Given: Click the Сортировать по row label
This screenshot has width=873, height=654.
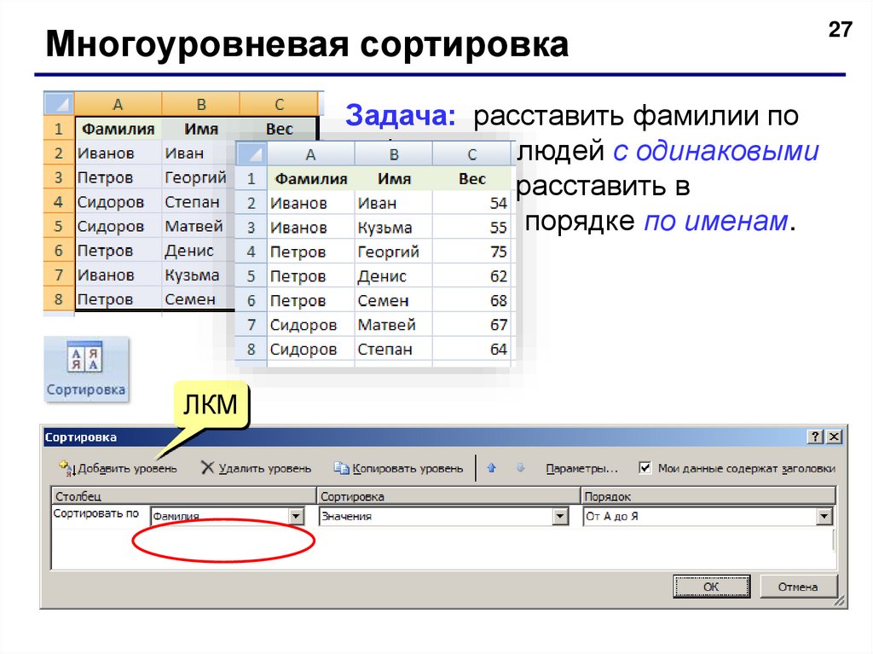Looking at the screenshot, I should (95, 513).
